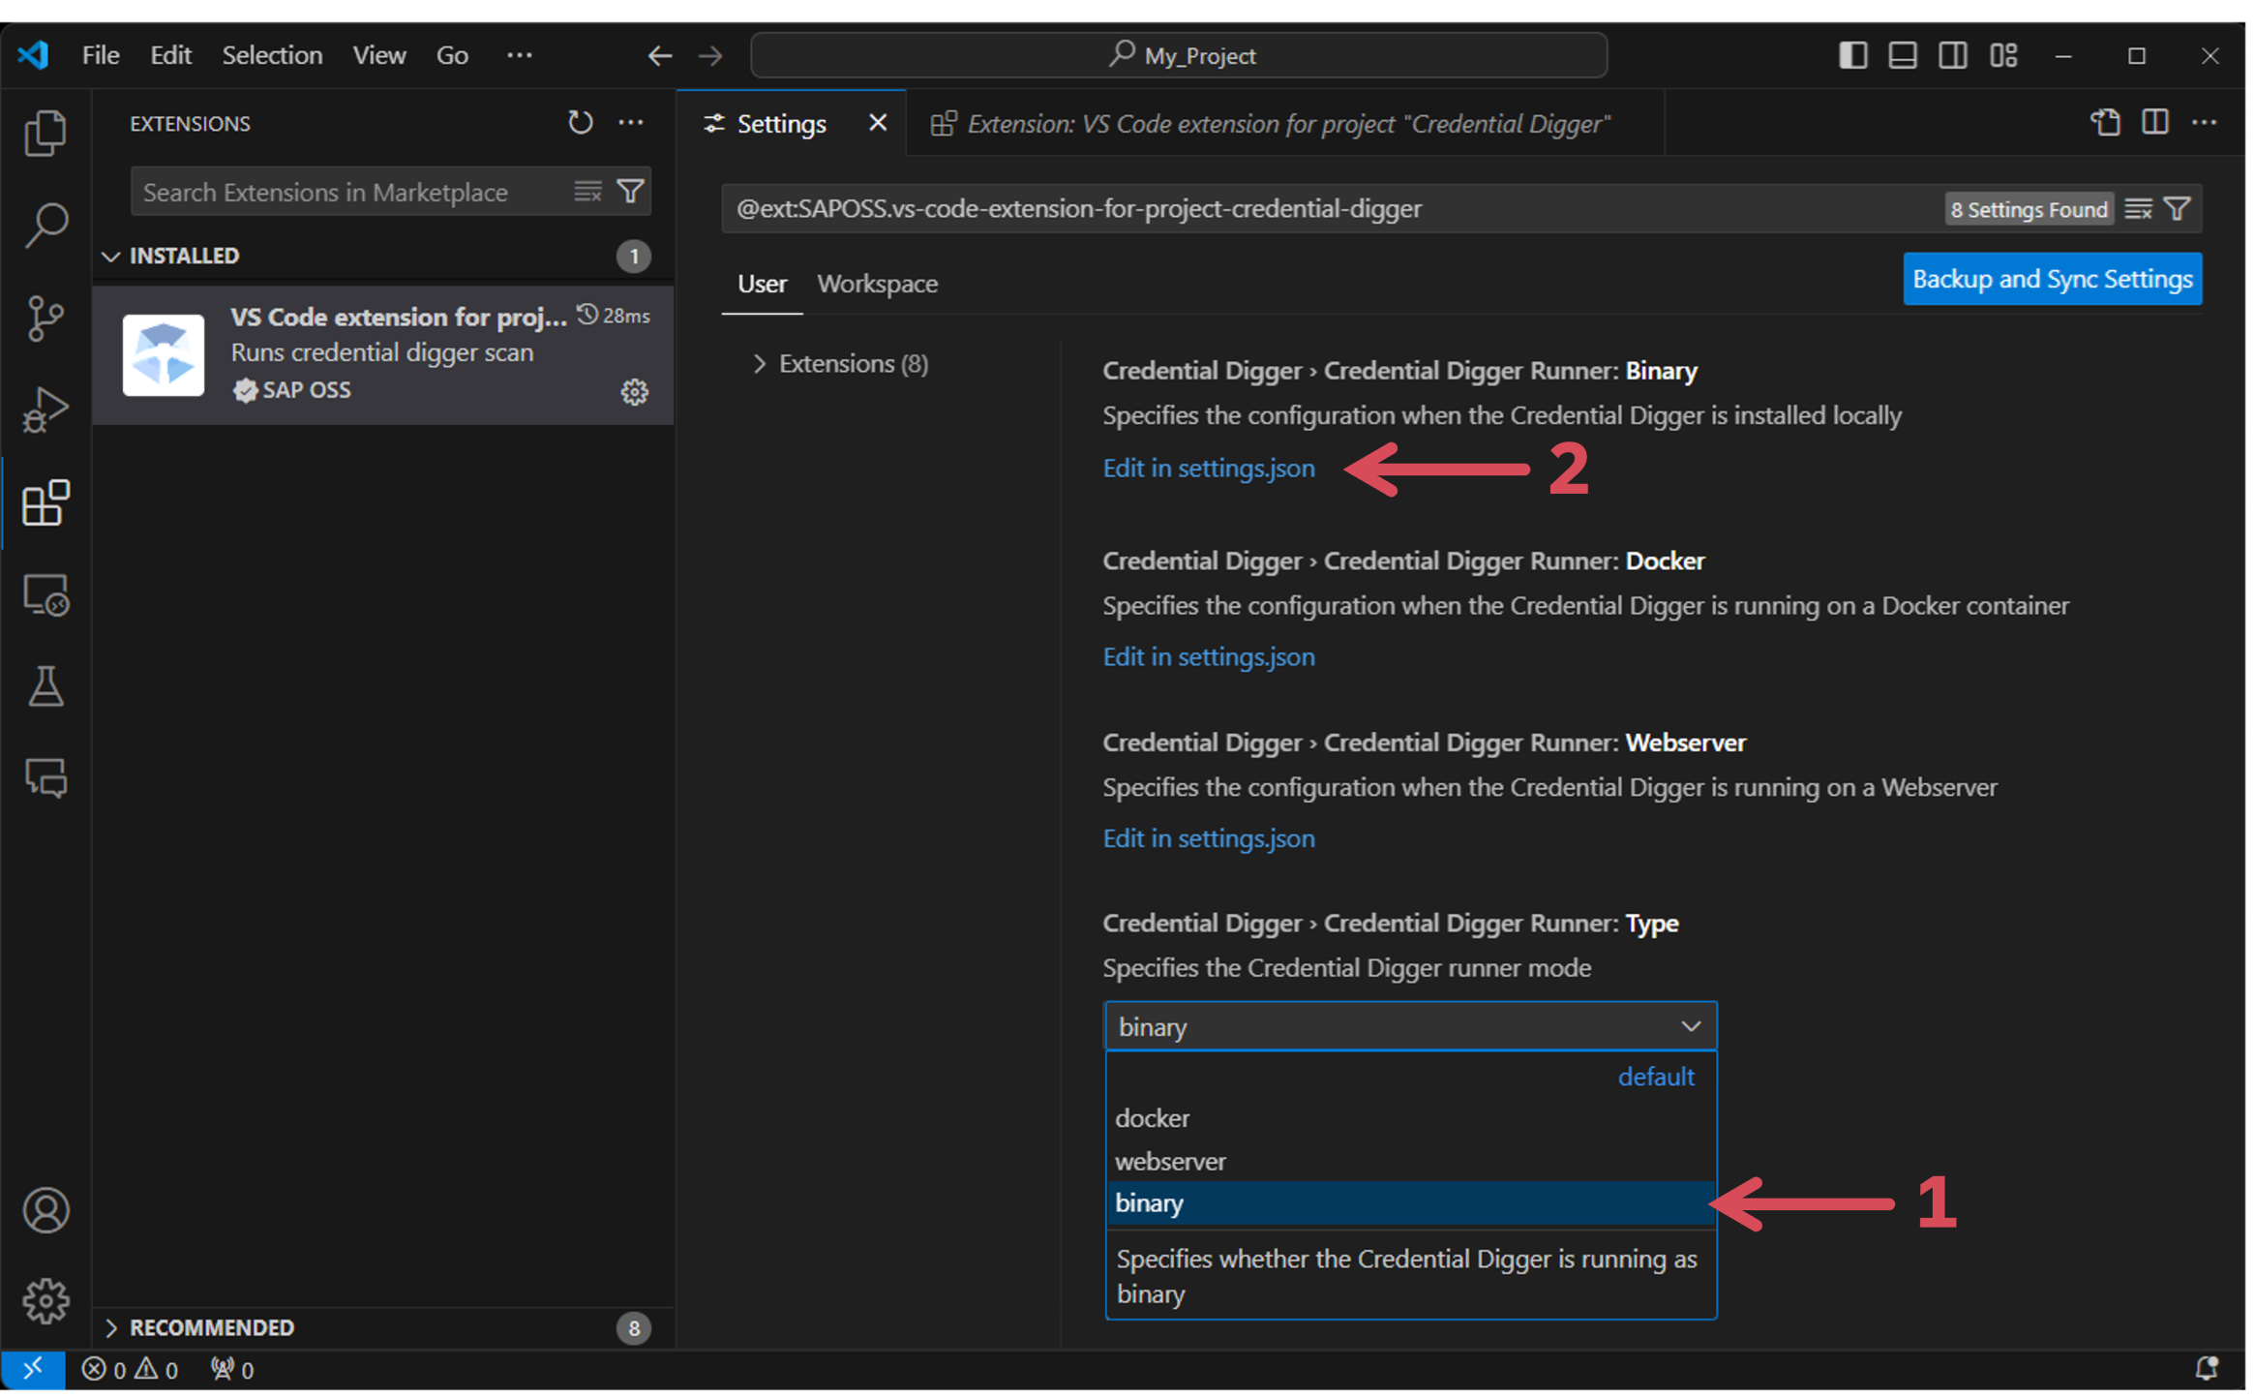
Task: Collapse the INSTALLED extensions section
Action: coord(382,256)
